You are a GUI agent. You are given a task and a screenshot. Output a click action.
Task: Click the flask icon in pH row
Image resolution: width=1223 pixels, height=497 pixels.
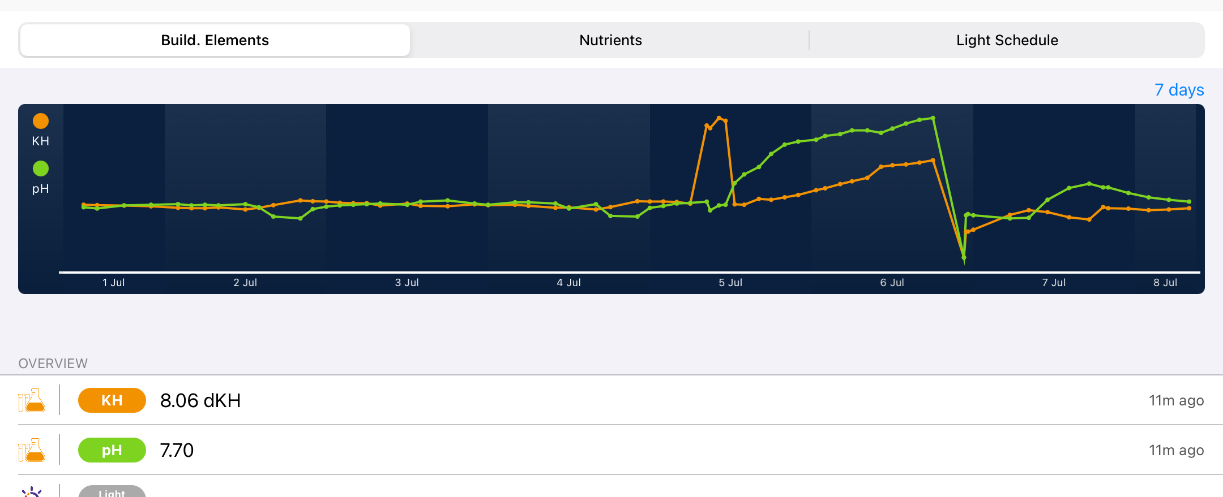pyautogui.click(x=32, y=450)
